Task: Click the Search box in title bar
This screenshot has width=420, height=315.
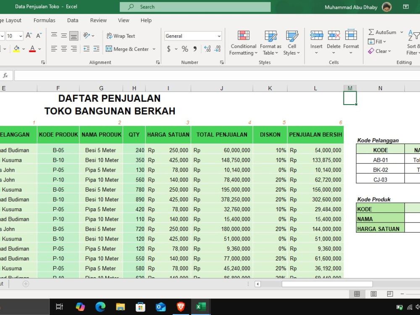Action: point(195,7)
